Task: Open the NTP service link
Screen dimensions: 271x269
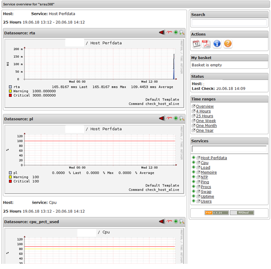Action: (x=204, y=177)
